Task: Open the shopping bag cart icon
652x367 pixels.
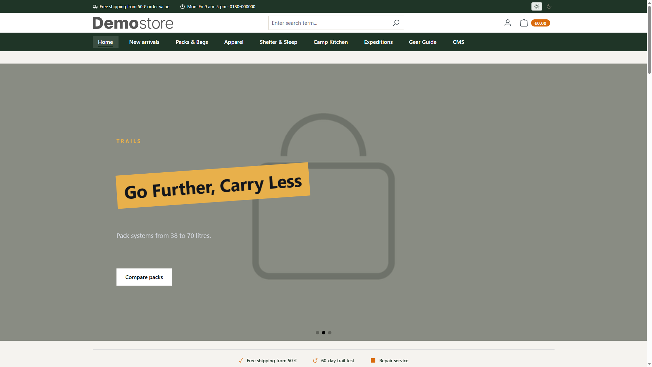Action: [x=524, y=23]
